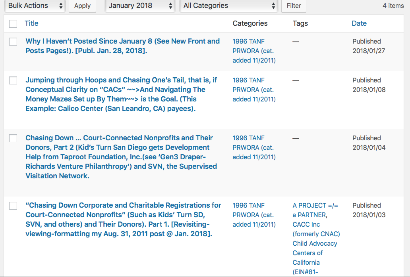This screenshot has width=410, height=277.
Task: Sort posts by Title column
Action: [31, 23]
